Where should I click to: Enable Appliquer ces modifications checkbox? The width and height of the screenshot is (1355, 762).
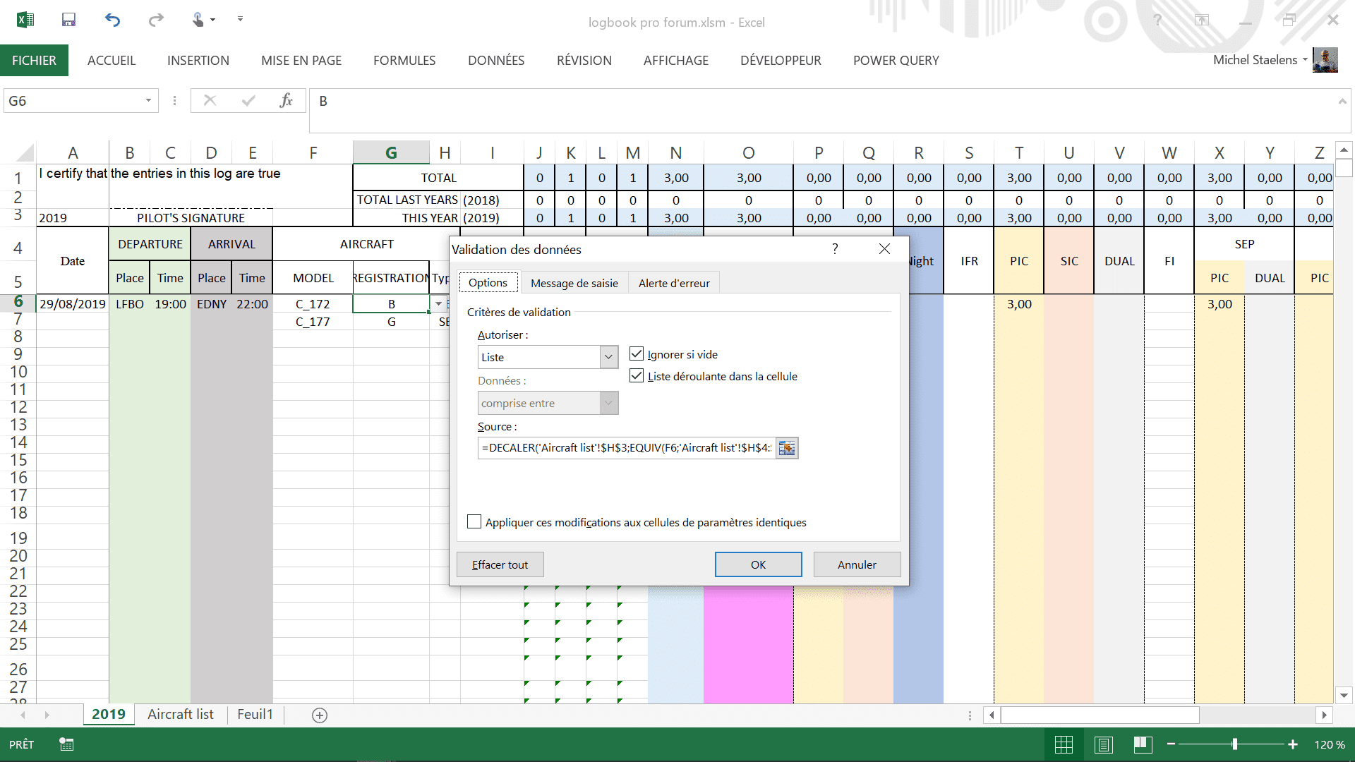click(x=474, y=522)
